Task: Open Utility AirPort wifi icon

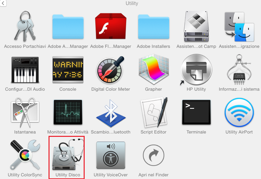Action: click(239, 112)
